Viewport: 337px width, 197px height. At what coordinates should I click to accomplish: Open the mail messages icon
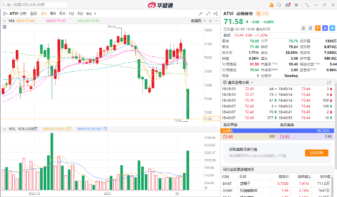pyautogui.click(x=288, y=5)
